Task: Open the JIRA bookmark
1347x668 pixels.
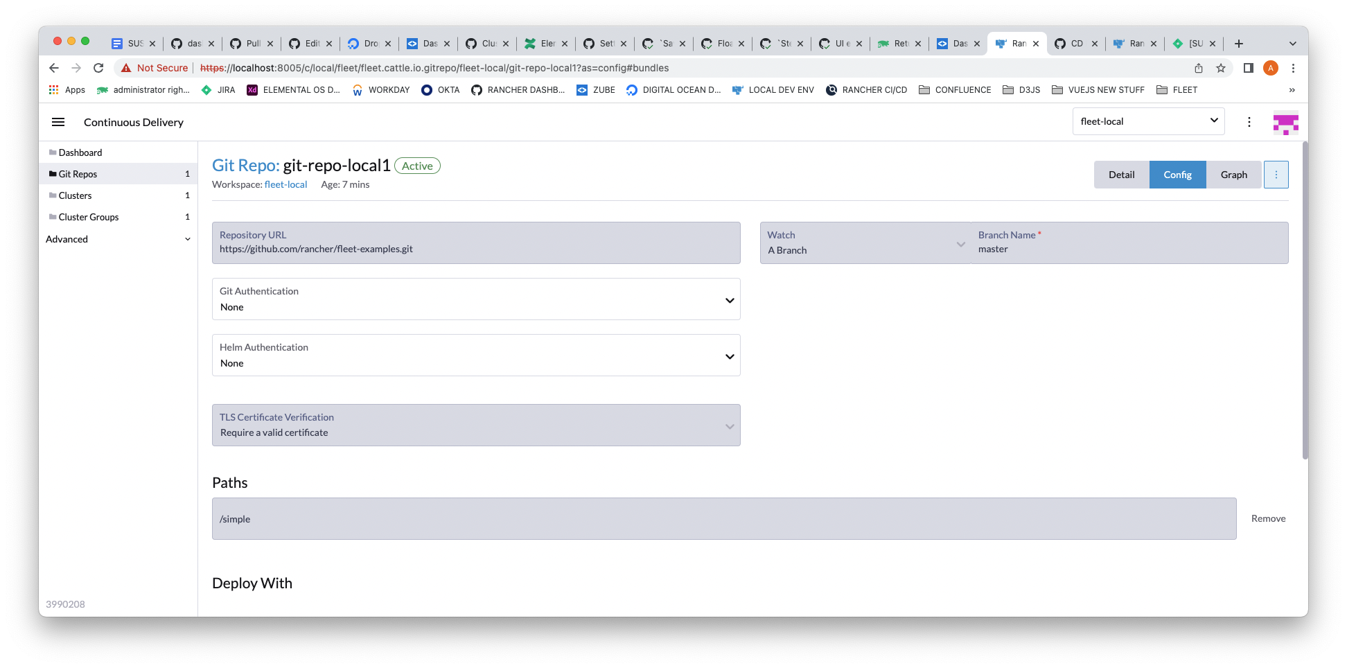Action: pyautogui.click(x=218, y=89)
